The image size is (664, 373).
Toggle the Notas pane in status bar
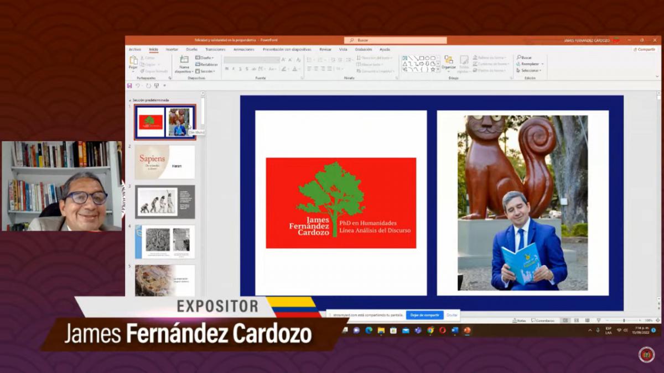519,321
